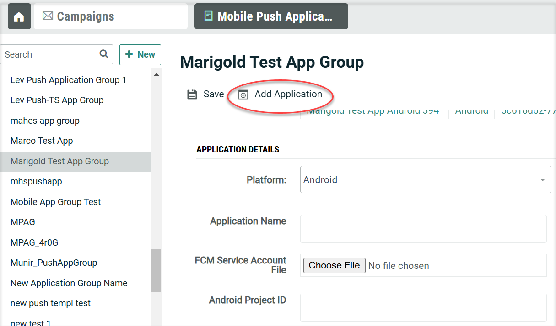Image resolution: width=556 pixels, height=326 pixels.
Task: Click the plus icon on New button
Action: click(129, 54)
